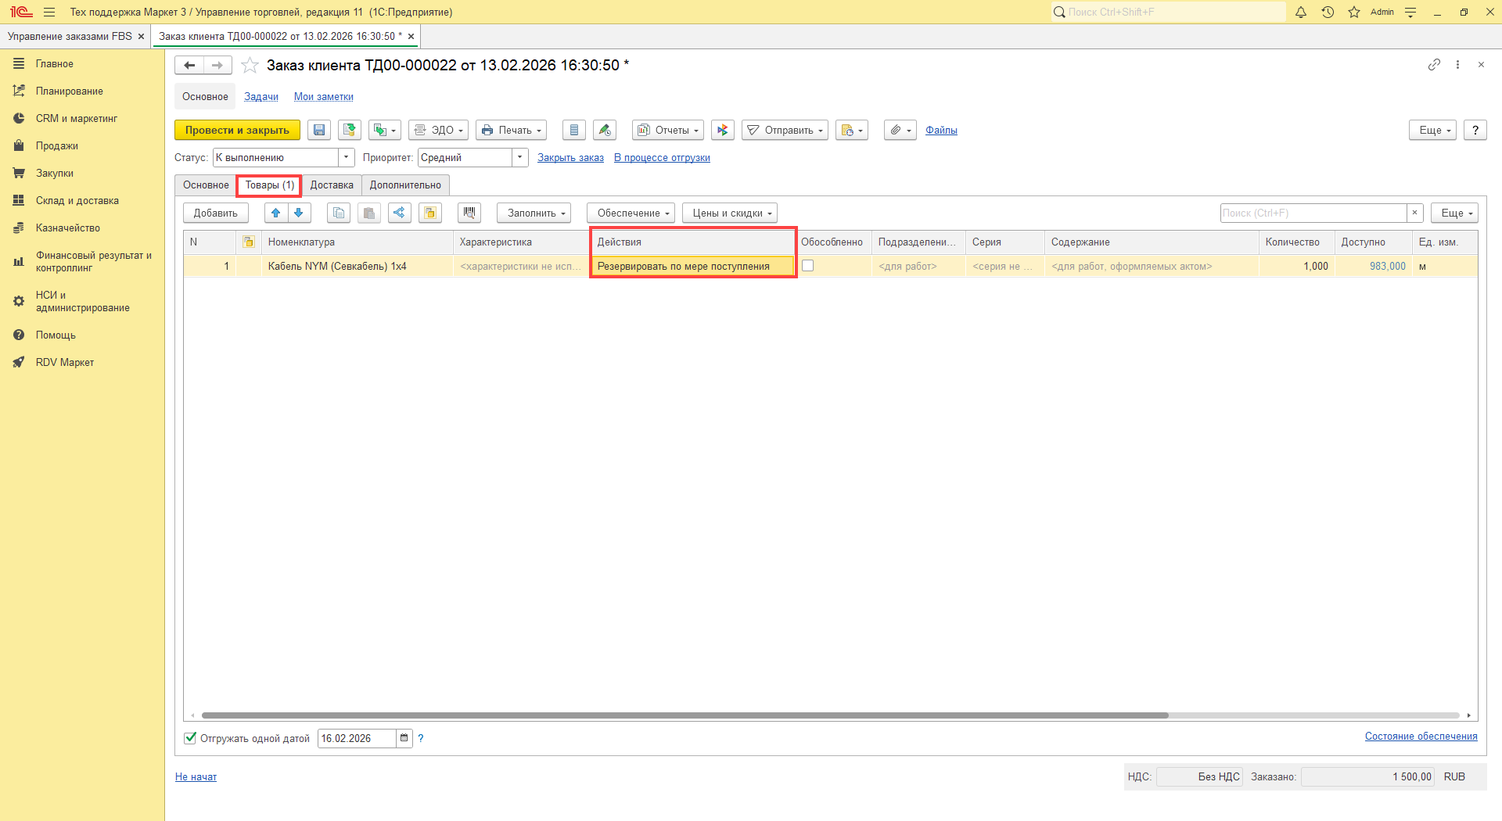Click the table search field
Screen dimensions: 1502x821
[1313, 213]
